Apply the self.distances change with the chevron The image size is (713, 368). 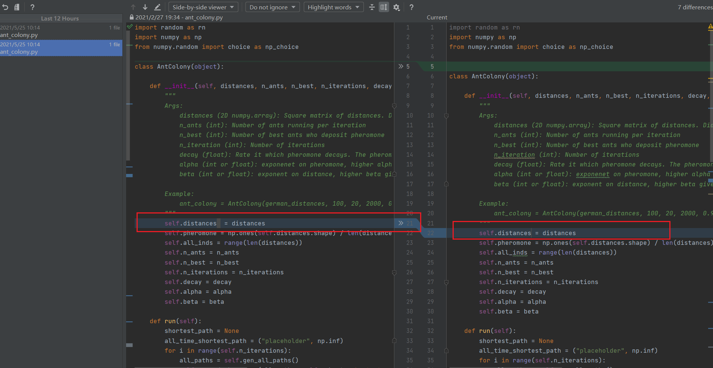[401, 223]
